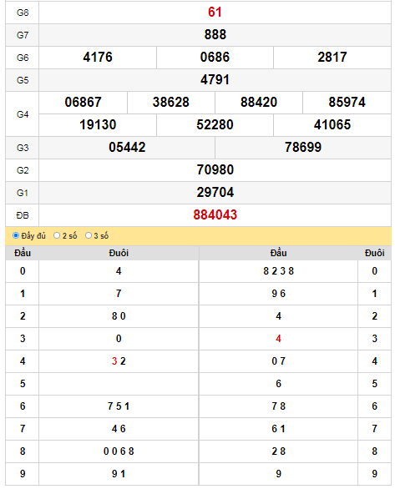Select the 'Đầy đủ' radio button
Image resolution: width=395 pixels, height=489 pixels.
pos(16,235)
